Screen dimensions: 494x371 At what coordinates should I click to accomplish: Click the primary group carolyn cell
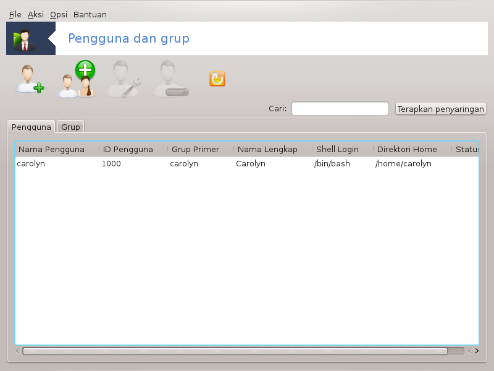point(184,164)
